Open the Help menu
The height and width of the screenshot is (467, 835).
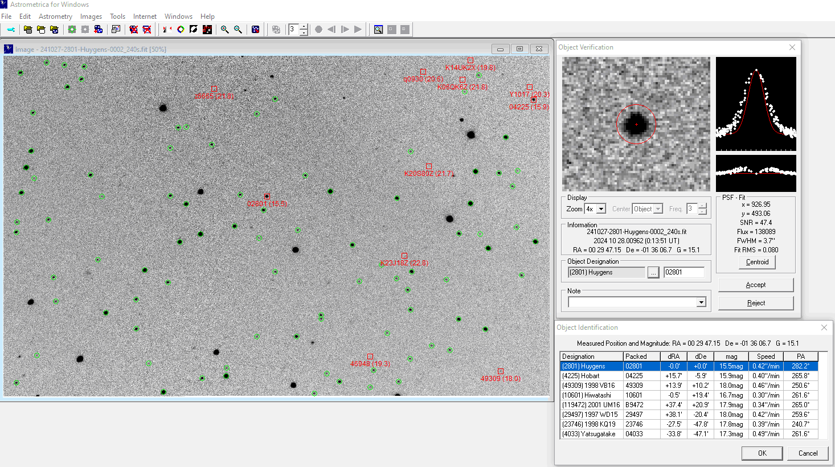(207, 17)
